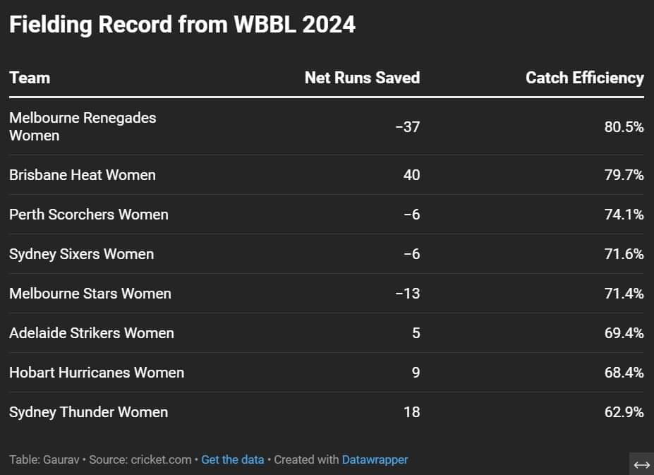The width and height of the screenshot is (654, 475).
Task: Sort by Team column header
Action: (x=30, y=78)
